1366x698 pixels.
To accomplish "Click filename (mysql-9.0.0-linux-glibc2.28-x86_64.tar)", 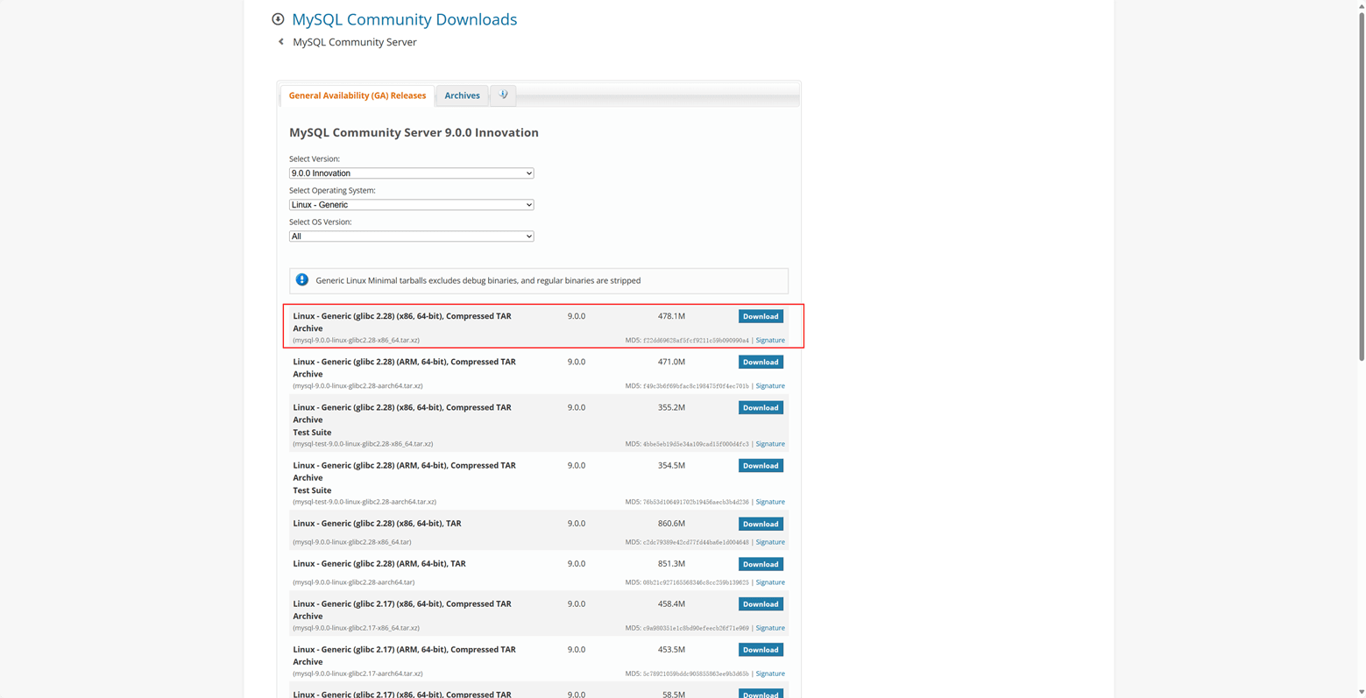I will (x=352, y=542).
